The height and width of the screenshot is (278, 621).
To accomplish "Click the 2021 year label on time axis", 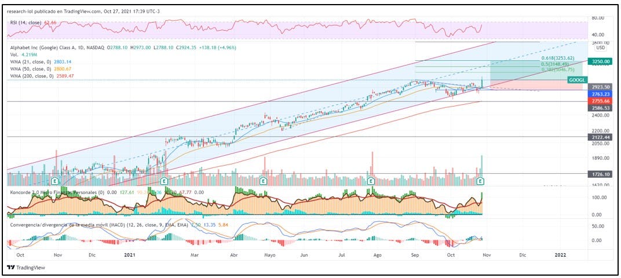I will point(130,255).
